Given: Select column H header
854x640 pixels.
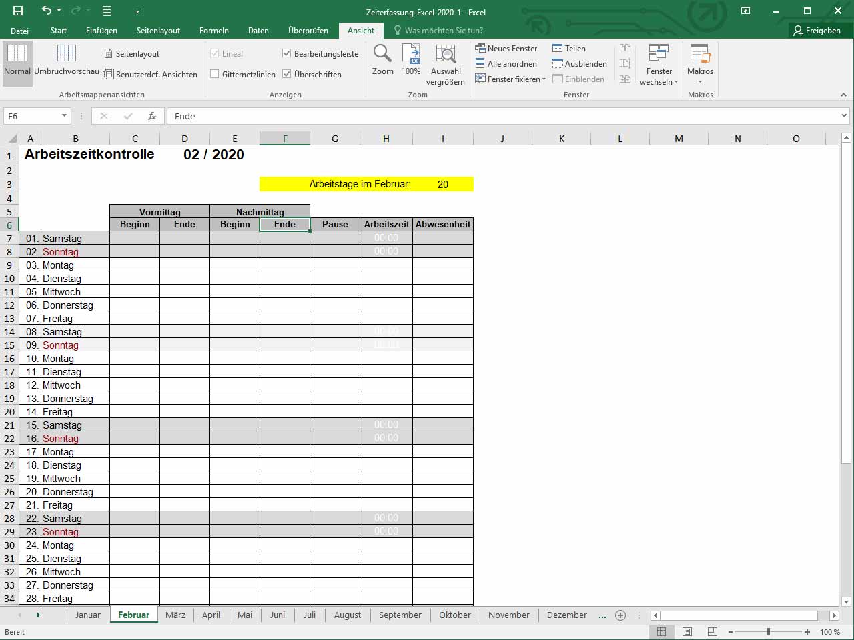Looking at the screenshot, I should (386, 139).
